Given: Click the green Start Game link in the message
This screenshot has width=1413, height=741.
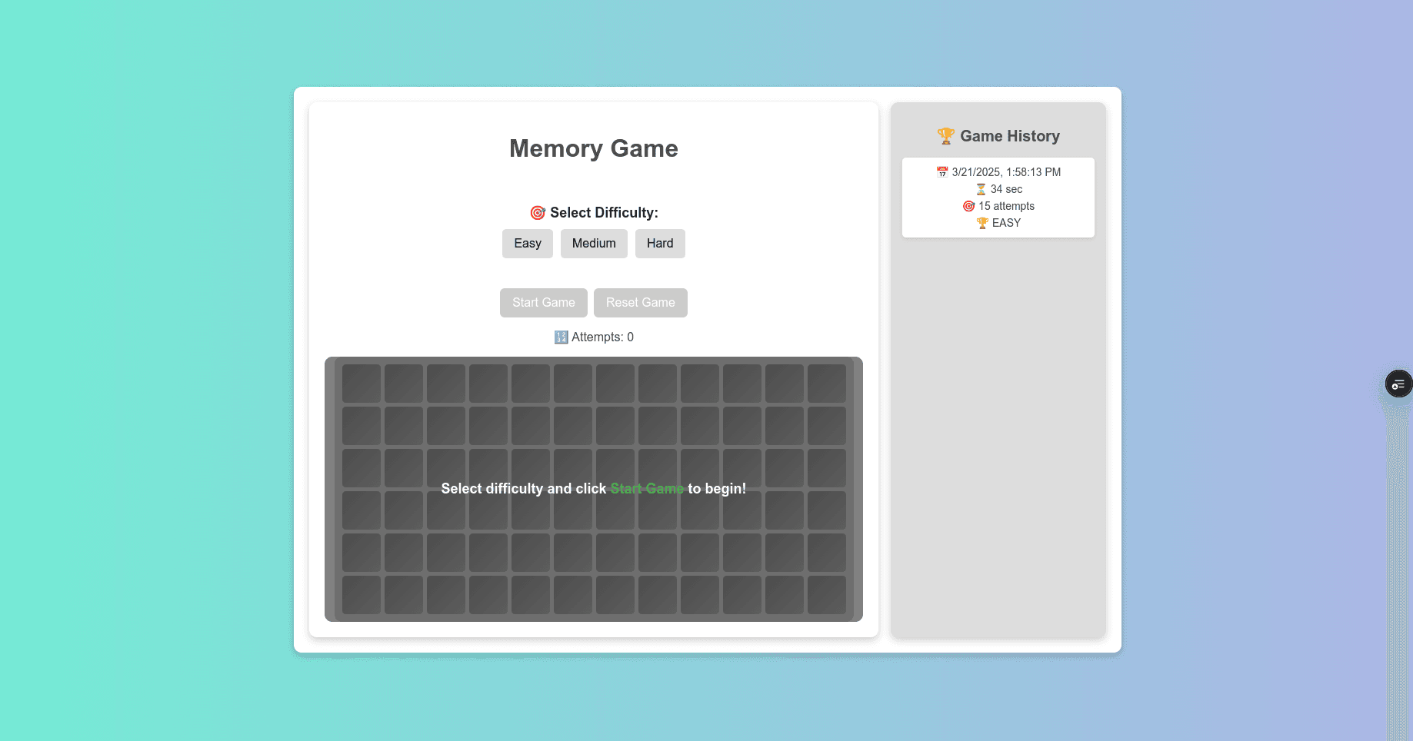Looking at the screenshot, I should 646,488.
